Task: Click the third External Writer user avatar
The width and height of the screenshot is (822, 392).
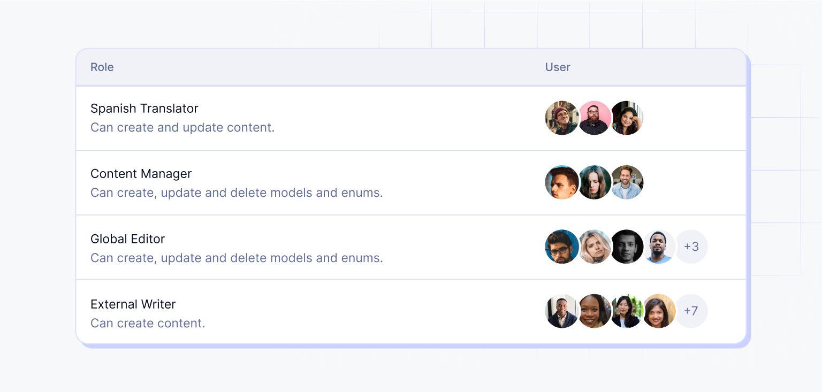Action: 627,311
